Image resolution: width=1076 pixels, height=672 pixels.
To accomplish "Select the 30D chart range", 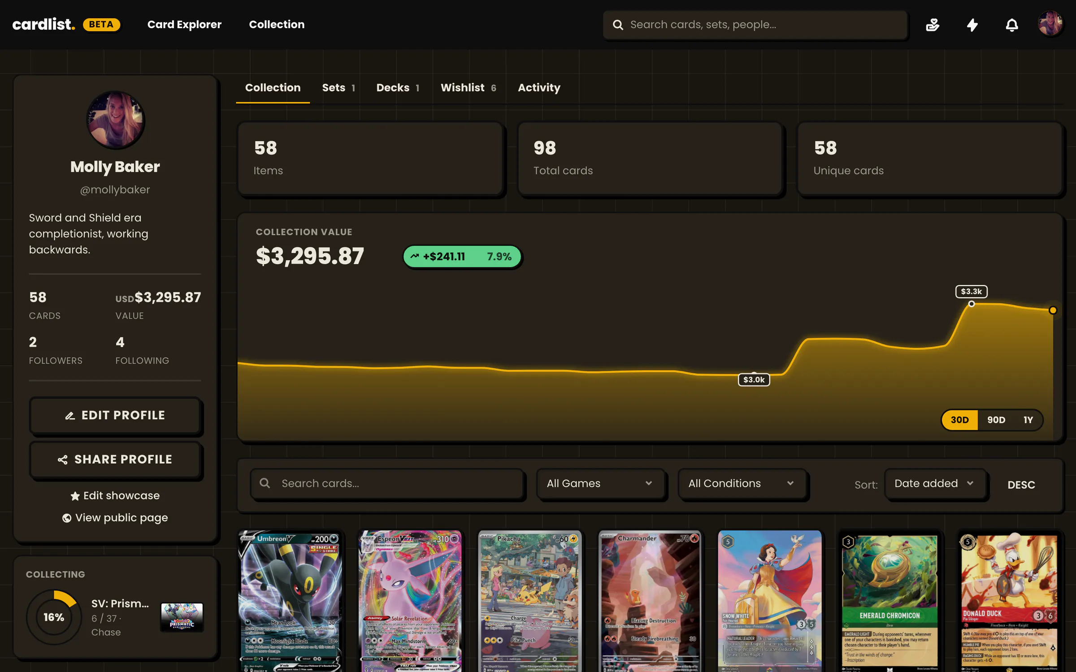I will click(960, 420).
